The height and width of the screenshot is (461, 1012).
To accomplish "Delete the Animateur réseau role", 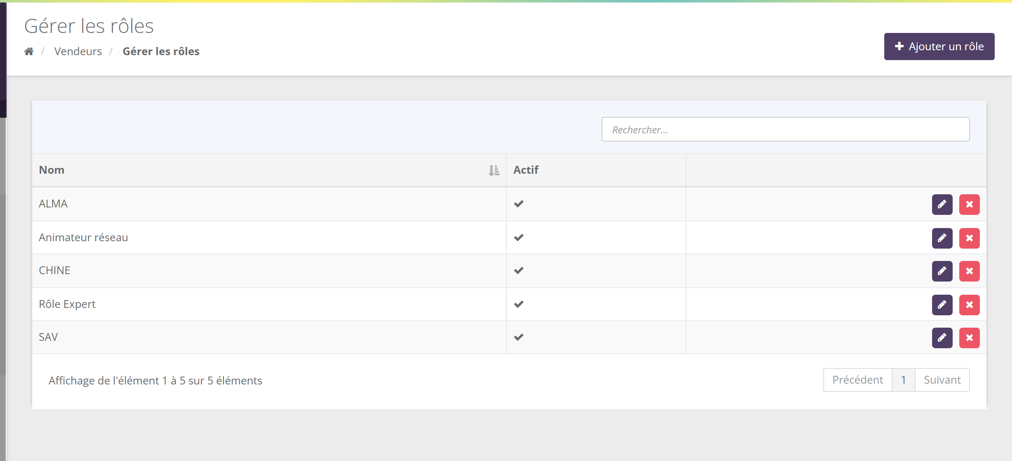I will [x=969, y=238].
